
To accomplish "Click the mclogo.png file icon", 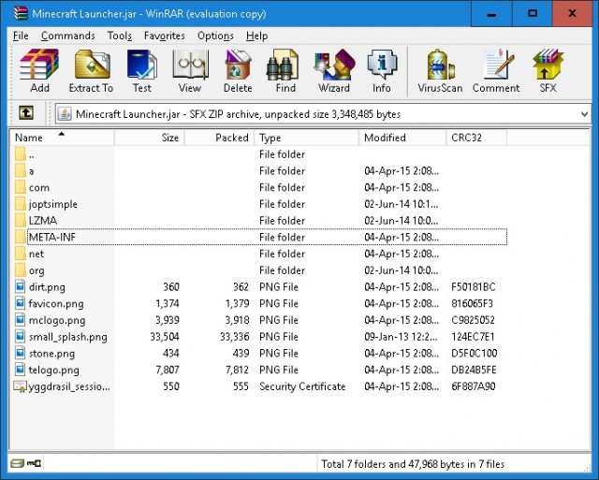I will pyautogui.click(x=20, y=320).
